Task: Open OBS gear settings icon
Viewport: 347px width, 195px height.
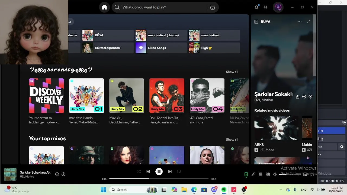Action: (x=342, y=147)
